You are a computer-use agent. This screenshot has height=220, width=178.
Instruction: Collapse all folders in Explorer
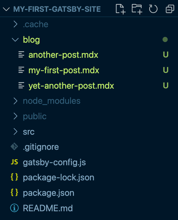click(170, 9)
